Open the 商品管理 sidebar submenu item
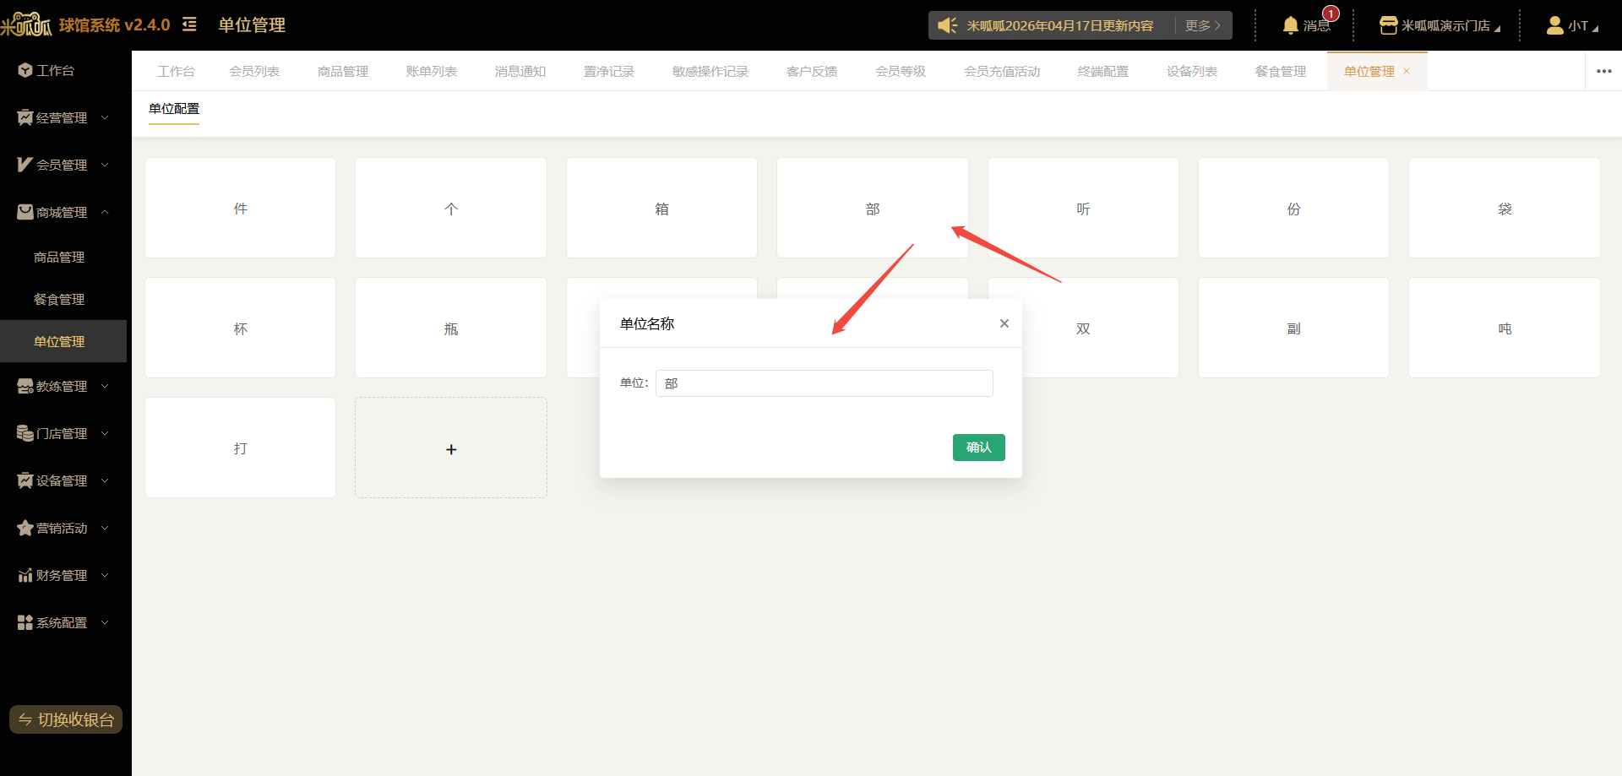Screen dimensions: 1622x776 click(x=59, y=257)
